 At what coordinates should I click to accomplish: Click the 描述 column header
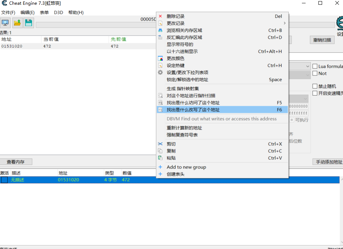16,173
